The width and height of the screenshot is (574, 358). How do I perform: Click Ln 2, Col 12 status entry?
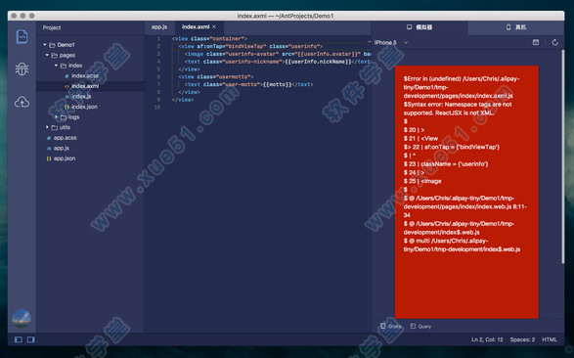click(487, 339)
